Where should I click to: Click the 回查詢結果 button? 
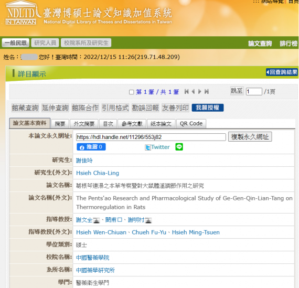(282, 72)
